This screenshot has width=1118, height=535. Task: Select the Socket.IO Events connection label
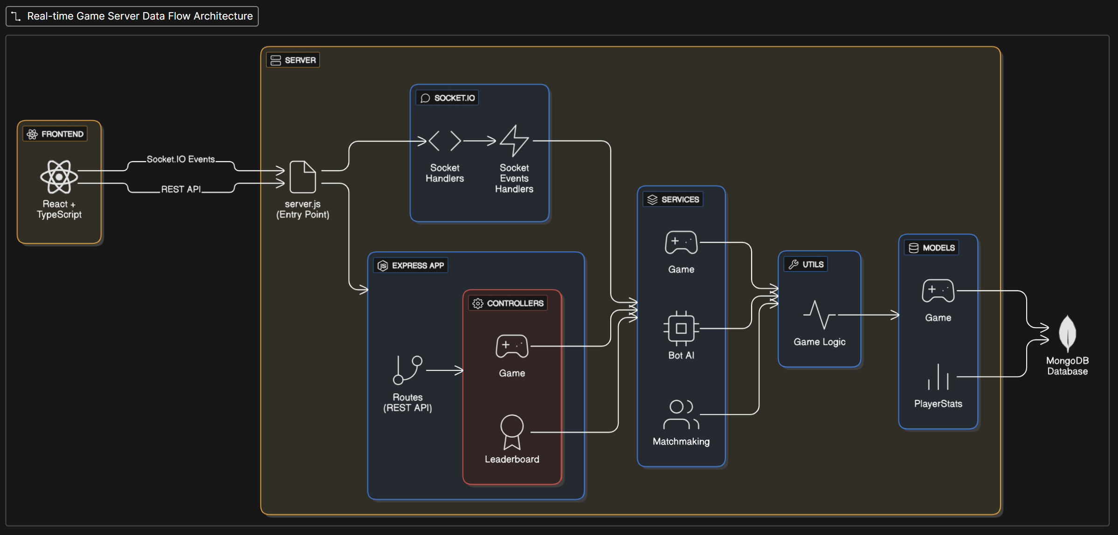click(x=180, y=159)
